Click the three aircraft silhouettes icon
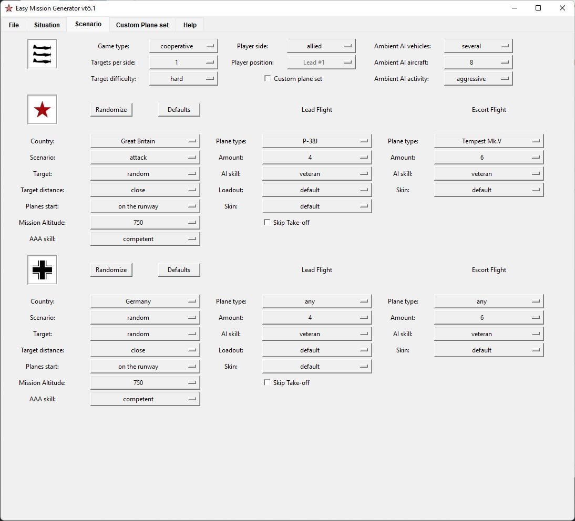Viewport: 575px width, 521px height. (42, 54)
